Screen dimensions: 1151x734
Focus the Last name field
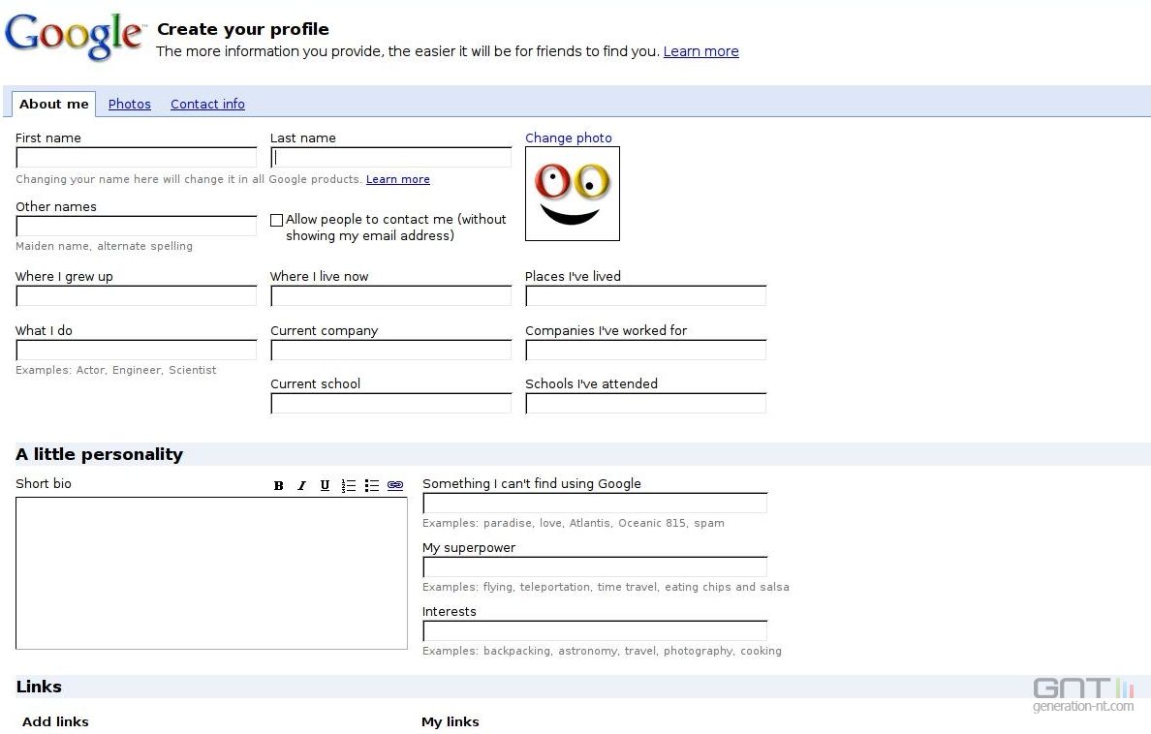pyautogui.click(x=391, y=157)
